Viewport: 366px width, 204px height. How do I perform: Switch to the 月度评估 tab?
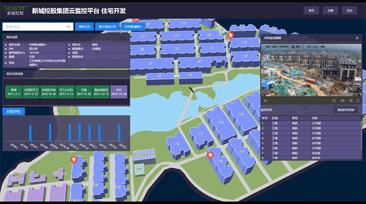[14, 111]
